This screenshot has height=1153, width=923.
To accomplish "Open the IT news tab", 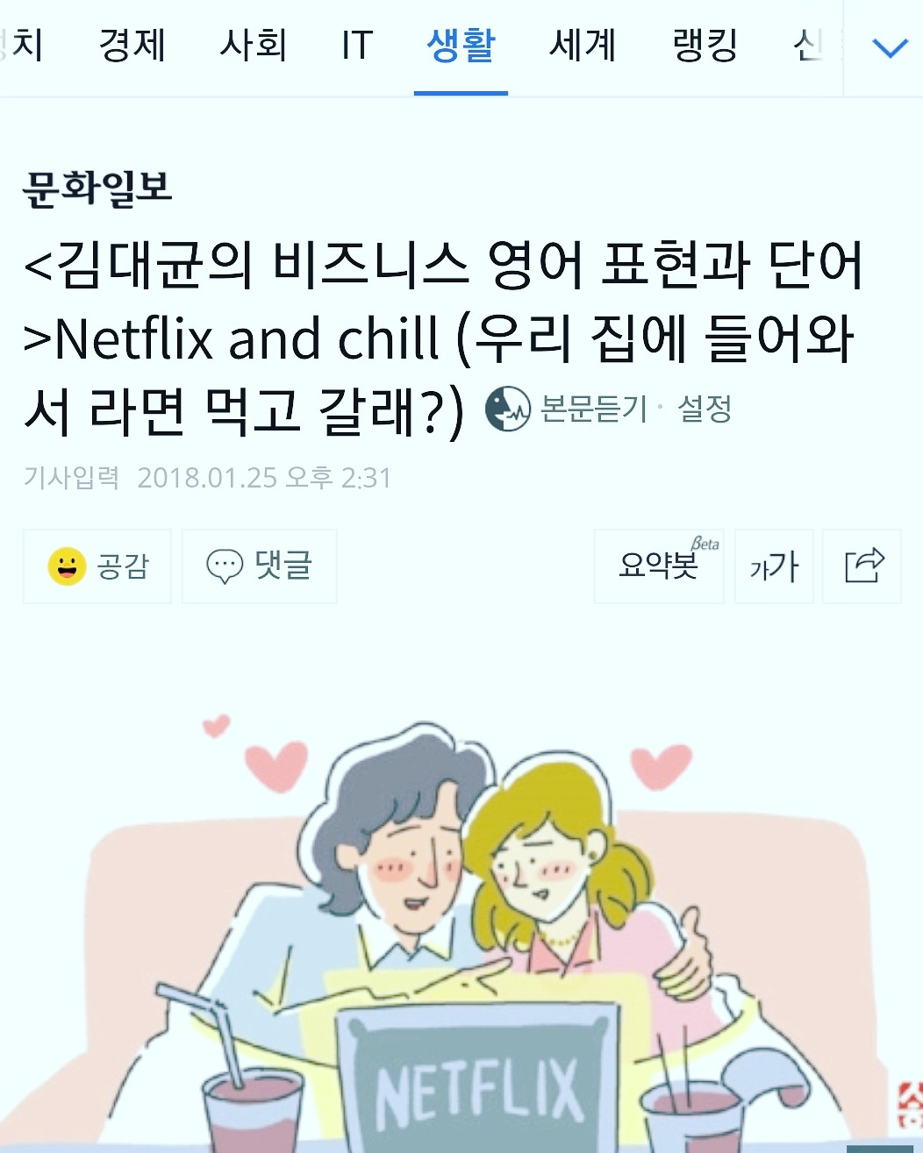I will pos(357,46).
